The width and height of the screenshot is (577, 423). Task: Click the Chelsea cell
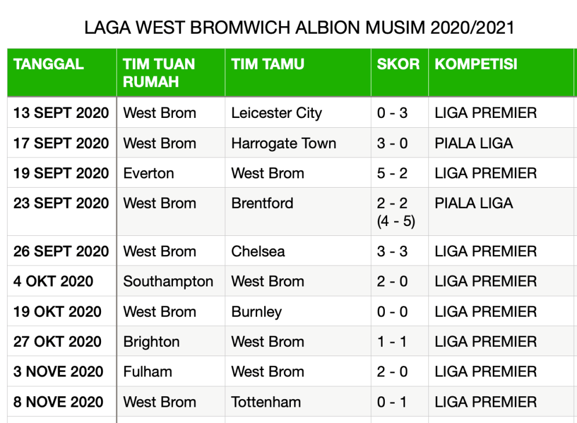click(x=258, y=252)
